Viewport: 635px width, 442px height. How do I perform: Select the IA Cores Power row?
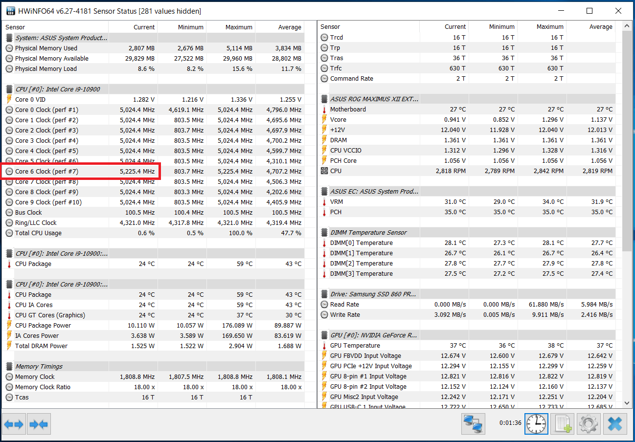click(154, 335)
